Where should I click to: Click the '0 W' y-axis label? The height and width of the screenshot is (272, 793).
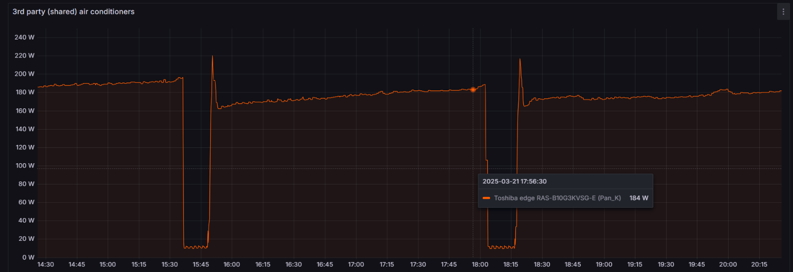[x=29, y=257]
